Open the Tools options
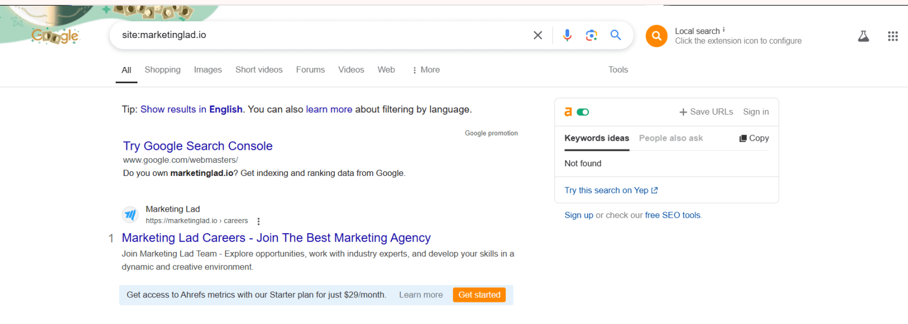908x324 pixels. pyautogui.click(x=618, y=70)
